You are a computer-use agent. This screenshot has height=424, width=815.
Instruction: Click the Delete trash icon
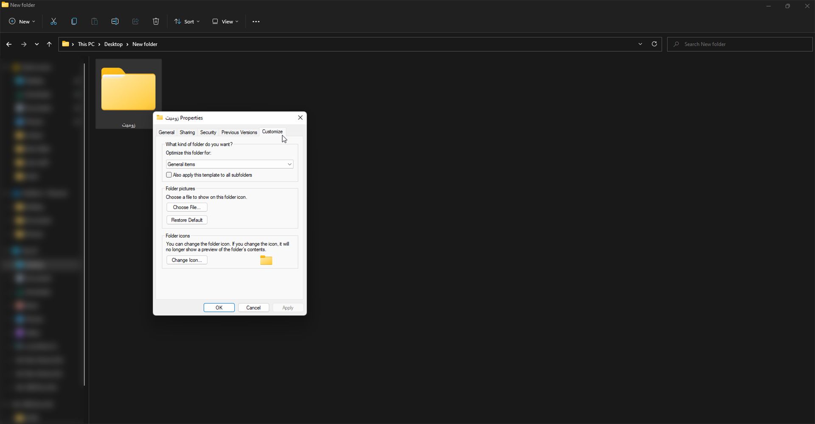(x=156, y=22)
